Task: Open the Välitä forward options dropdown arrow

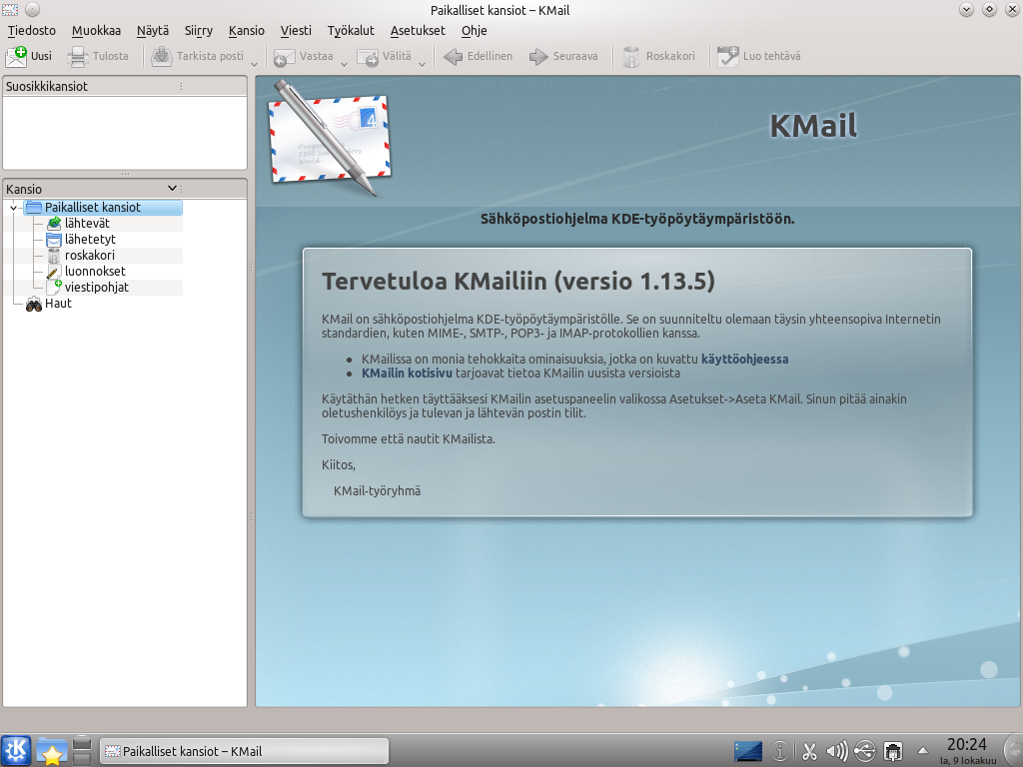Action: click(423, 63)
